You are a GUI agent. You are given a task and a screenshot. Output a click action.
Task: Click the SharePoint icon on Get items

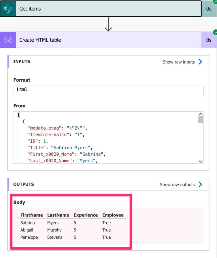[x=8, y=9]
